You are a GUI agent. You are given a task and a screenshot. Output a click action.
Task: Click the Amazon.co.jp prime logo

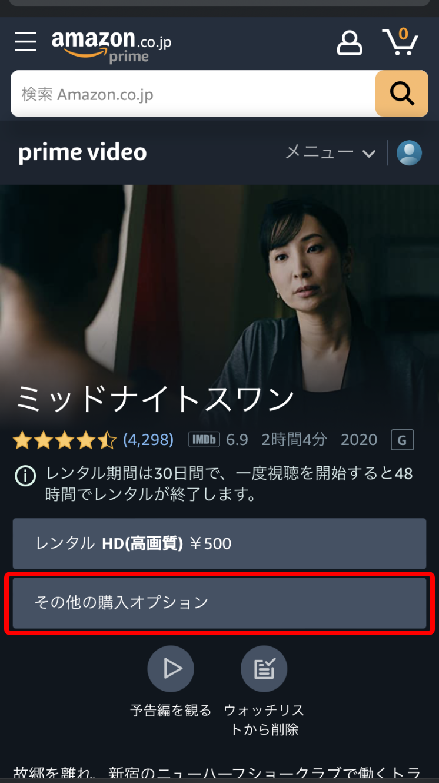point(111,45)
